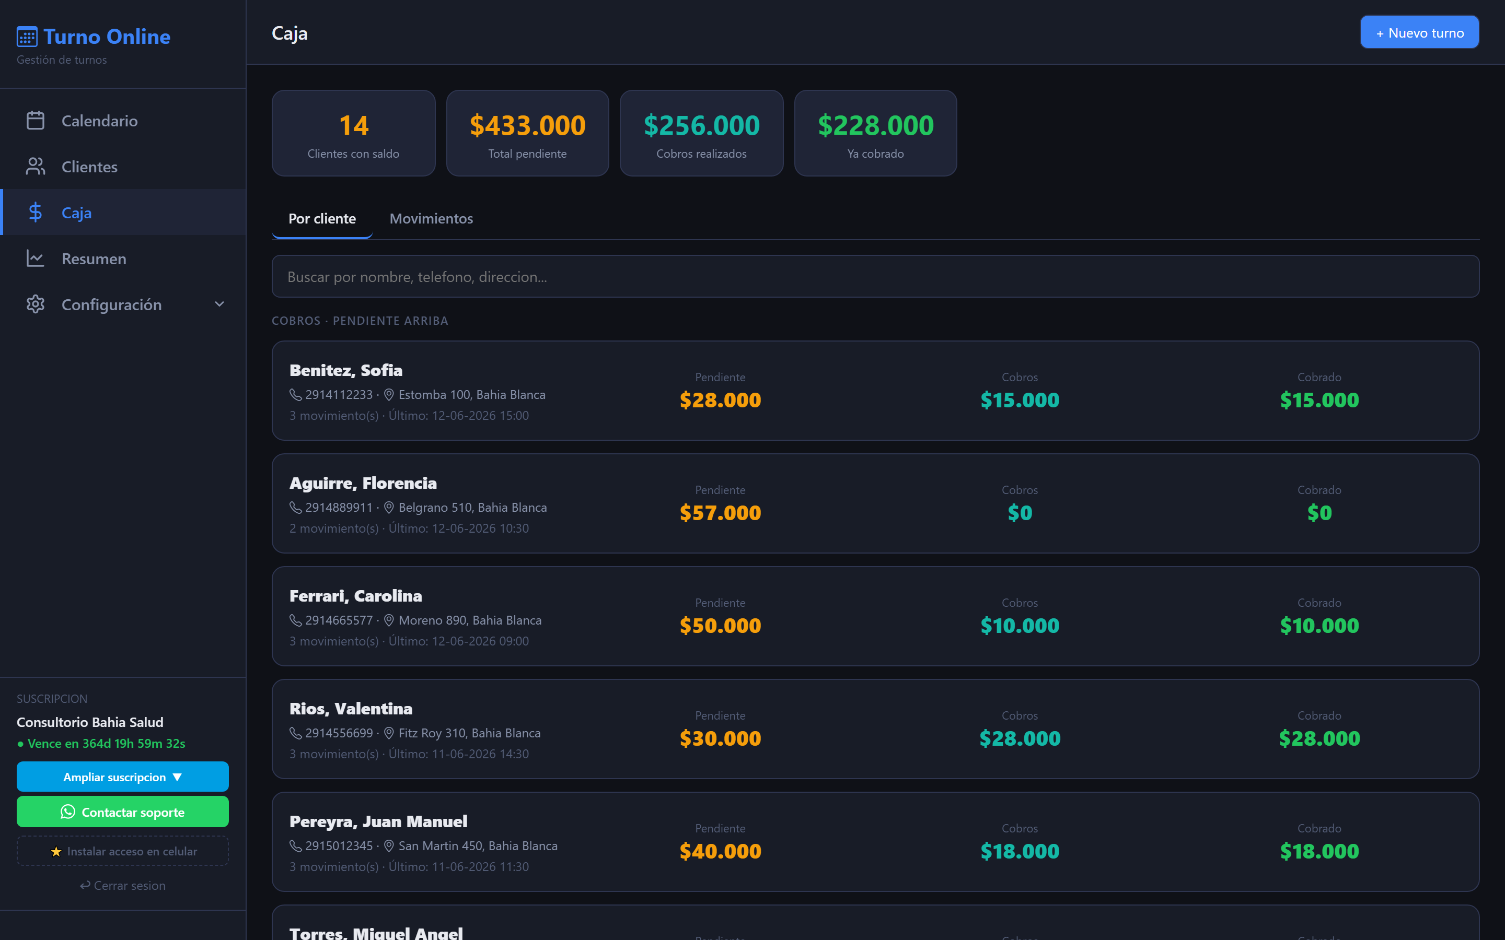The height and width of the screenshot is (940, 1505).
Task: Click phone number 2914889911
Action: (339, 508)
